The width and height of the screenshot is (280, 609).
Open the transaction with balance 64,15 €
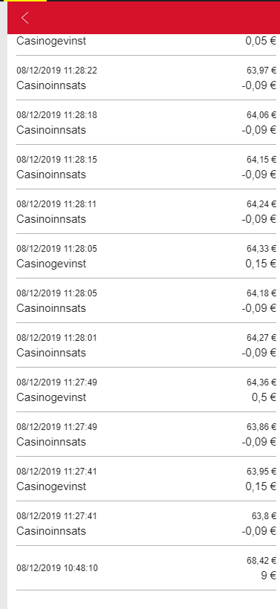coord(147,167)
